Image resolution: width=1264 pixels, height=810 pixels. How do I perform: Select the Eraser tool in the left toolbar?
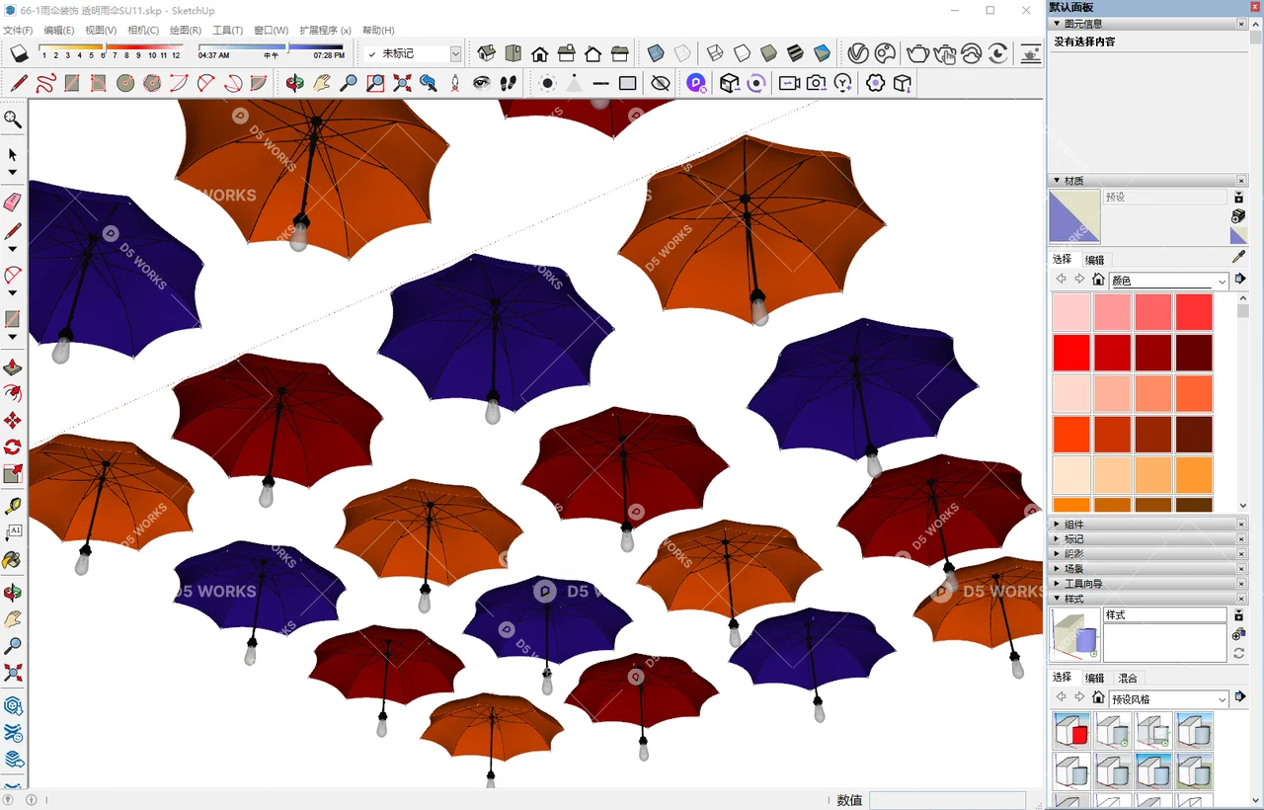[x=13, y=202]
